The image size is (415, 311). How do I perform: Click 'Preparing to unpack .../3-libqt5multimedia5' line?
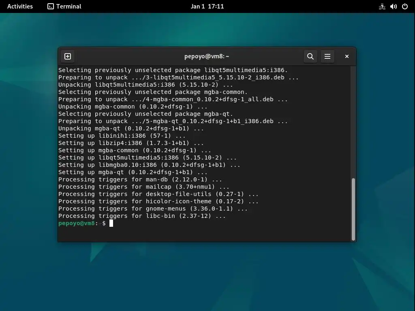click(x=178, y=77)
